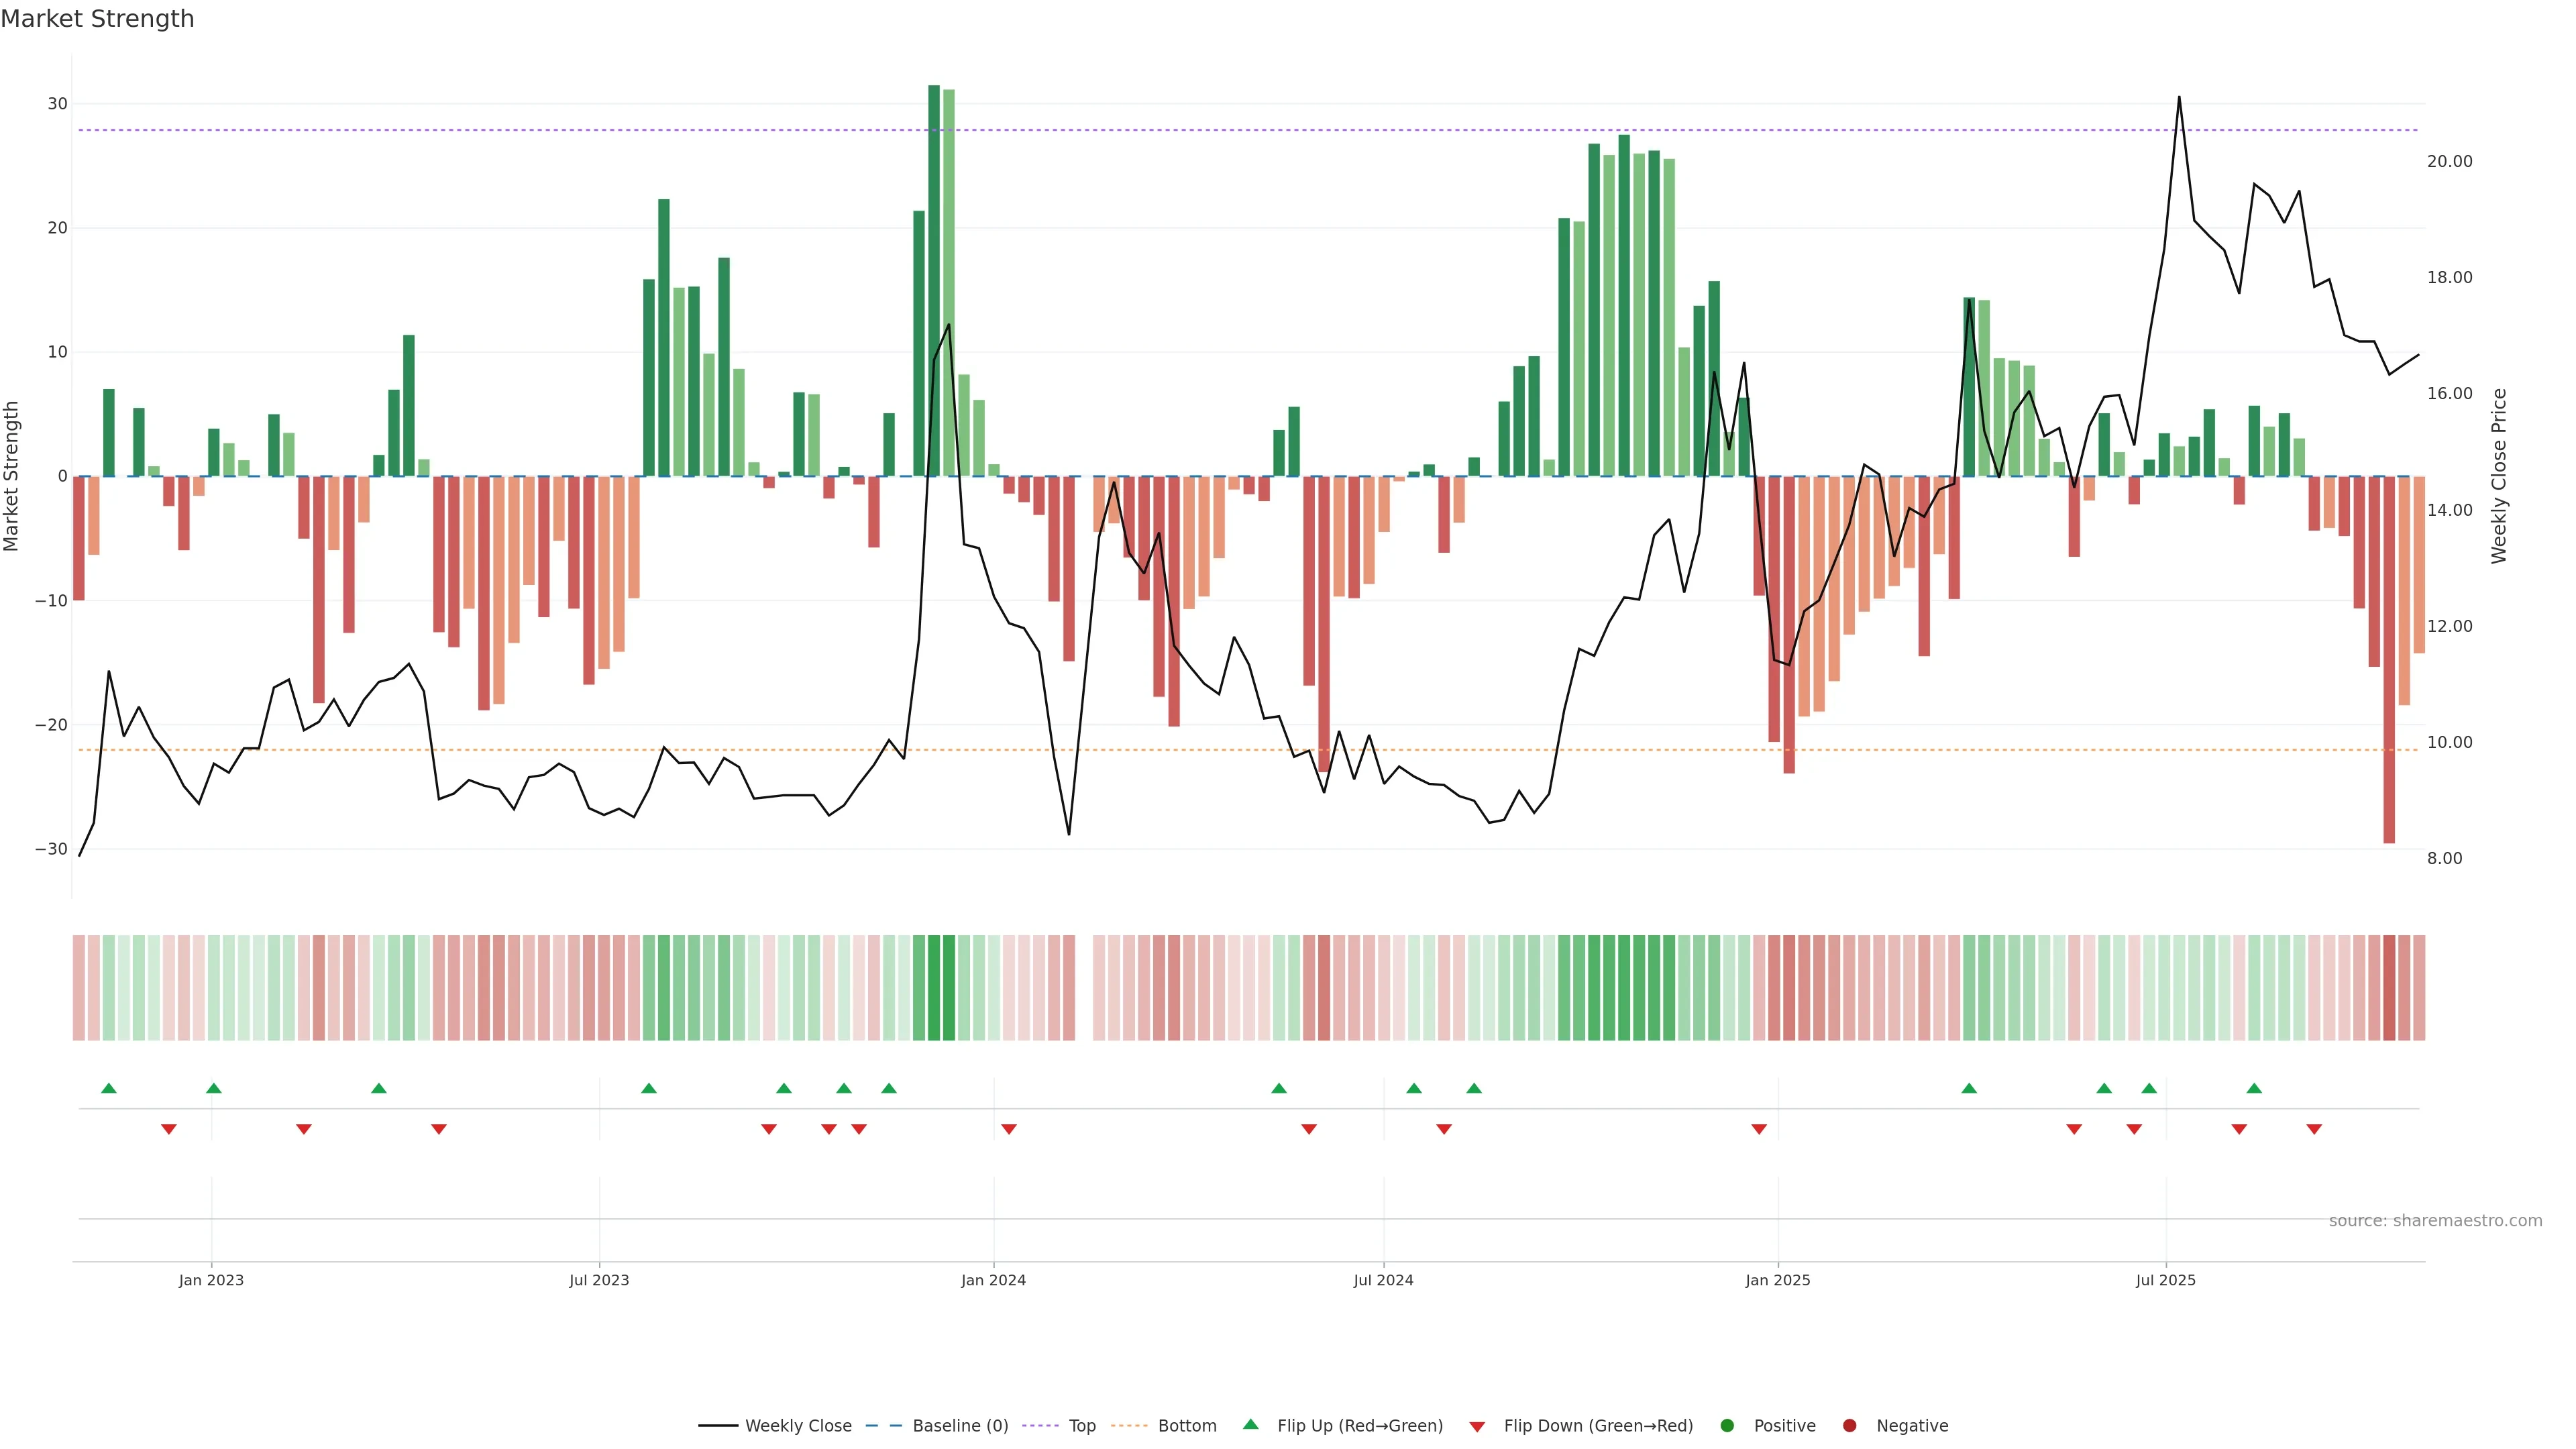Click the Flip Up green triangle legend icon
This screenshot has width=2576, height=1449.
coord(1250,1424)
